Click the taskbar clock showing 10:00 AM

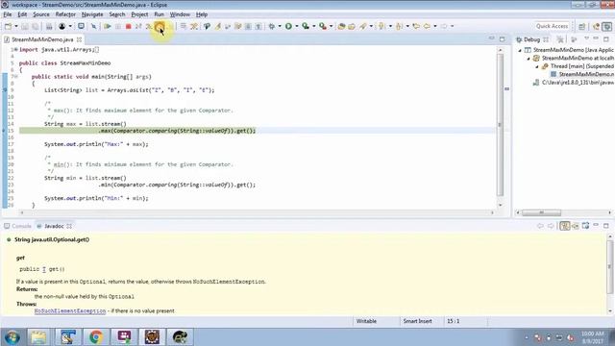(593, 337)
